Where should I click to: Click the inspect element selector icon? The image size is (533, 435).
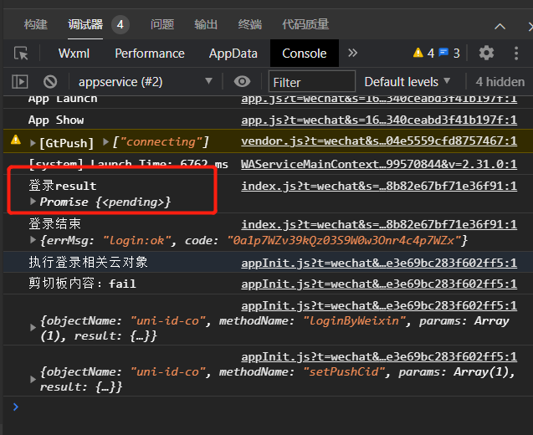21,54
